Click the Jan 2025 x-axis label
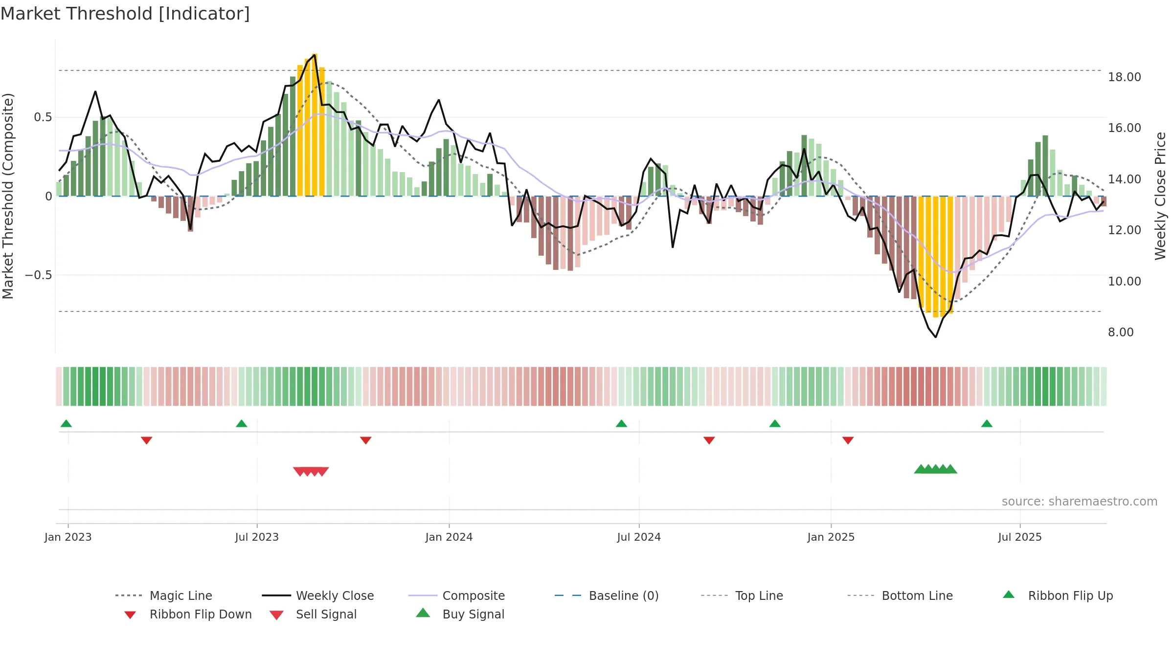Viewport: 1174px width, 660px height. click(831, 537)
